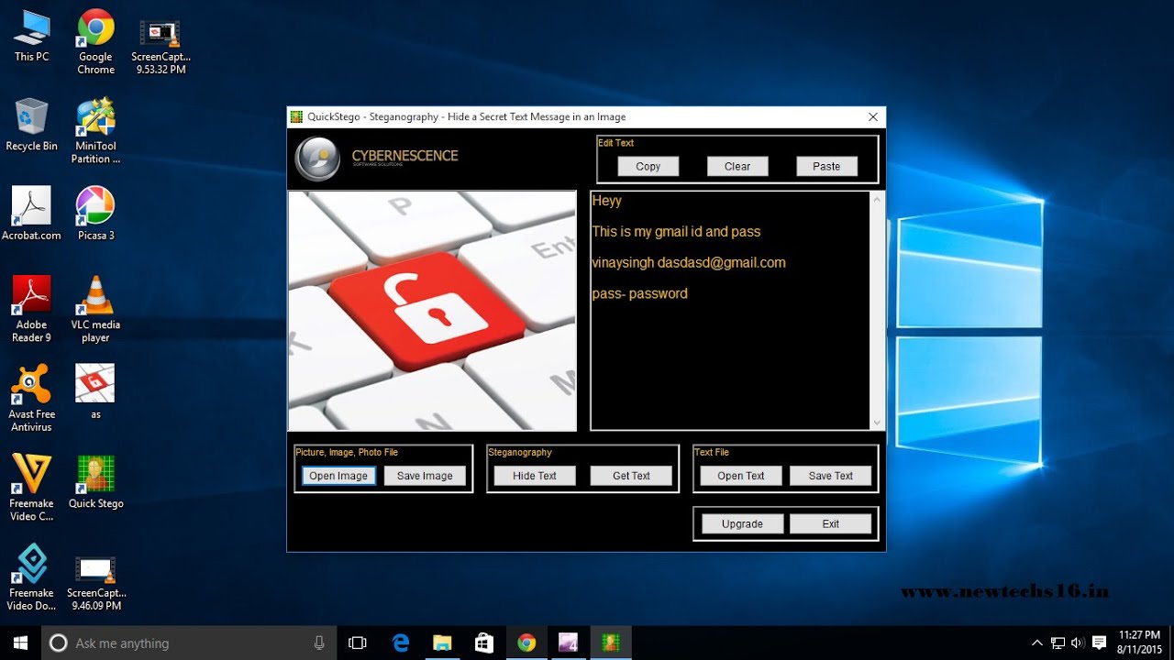Click Save Image button
This screenshot has height=660, width=1174.
pos(425,476)
